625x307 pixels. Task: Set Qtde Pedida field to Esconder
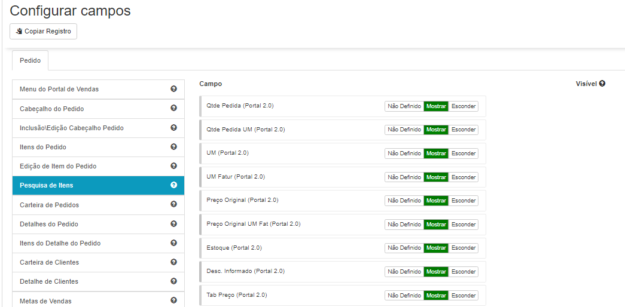[x=464, y=106]
